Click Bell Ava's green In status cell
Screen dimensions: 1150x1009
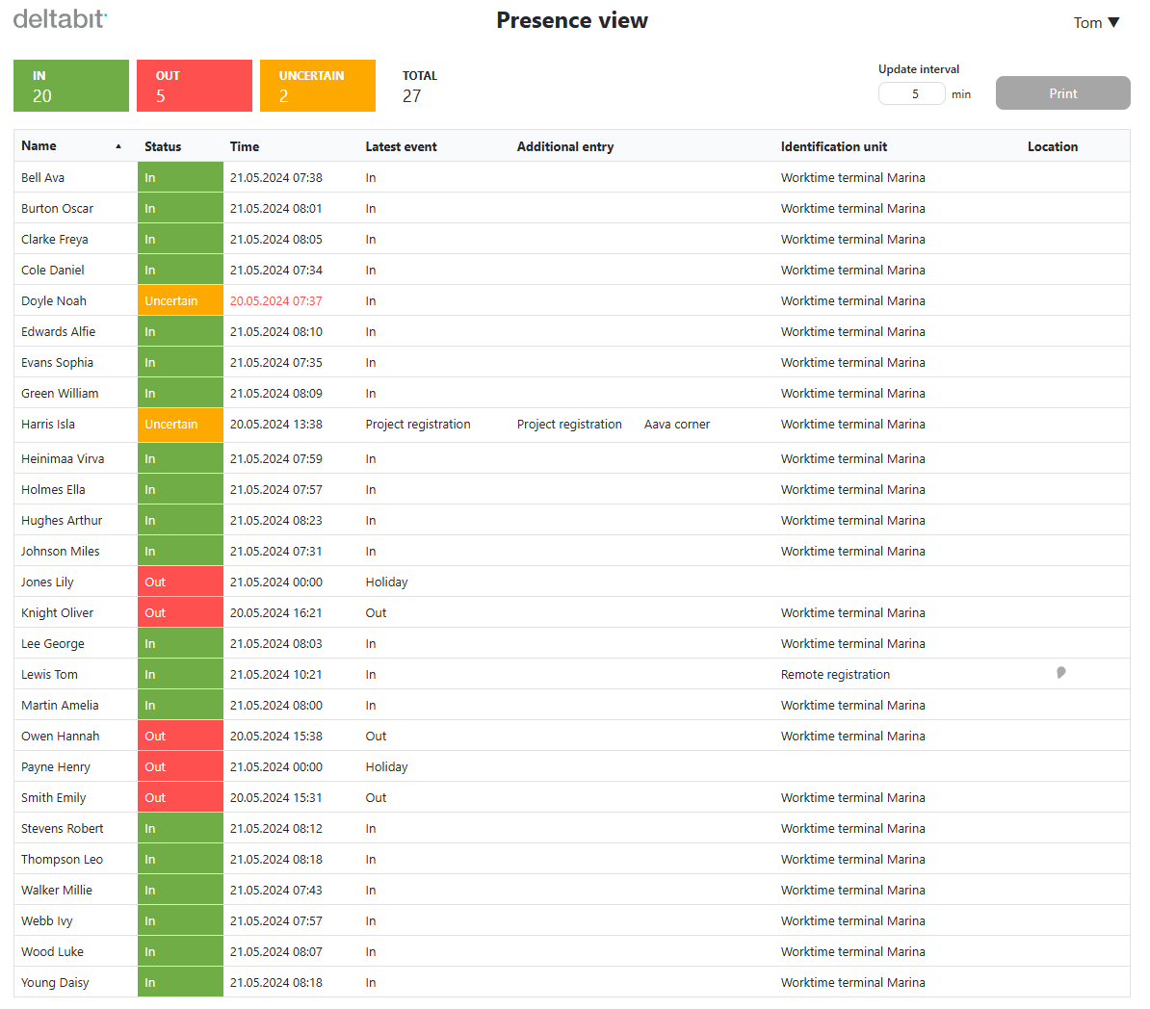[180, 177]
